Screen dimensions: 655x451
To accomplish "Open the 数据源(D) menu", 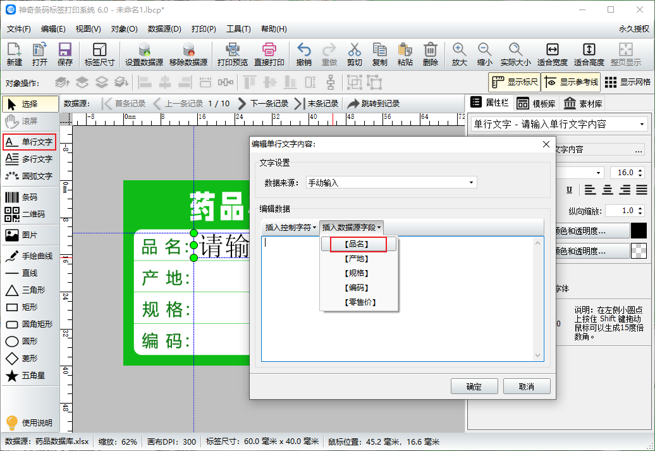I will click(x=164, y=29).
